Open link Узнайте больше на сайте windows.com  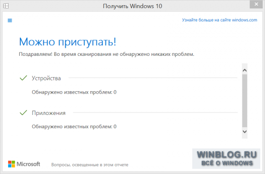(x=220, y=20)
